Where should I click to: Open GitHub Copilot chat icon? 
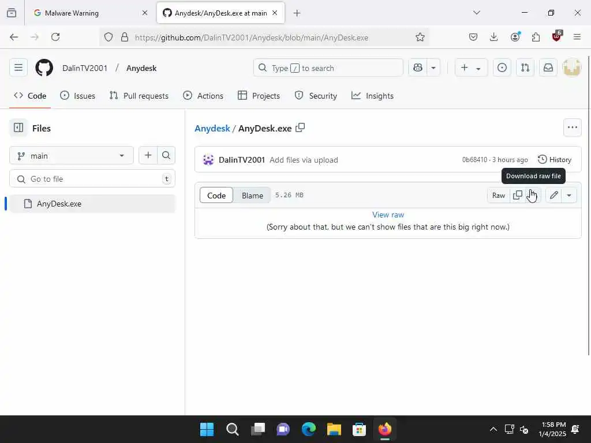click(x=418, y=68)
